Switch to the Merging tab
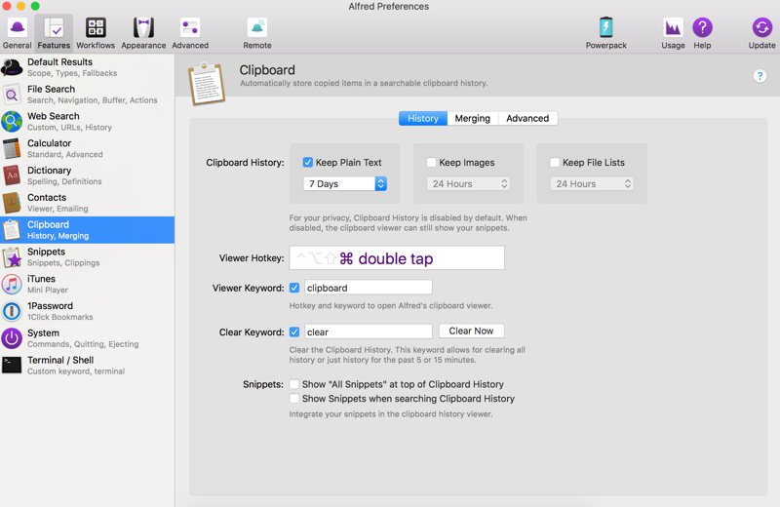Viewport: 780px width, 507px height. coord(473,118)
